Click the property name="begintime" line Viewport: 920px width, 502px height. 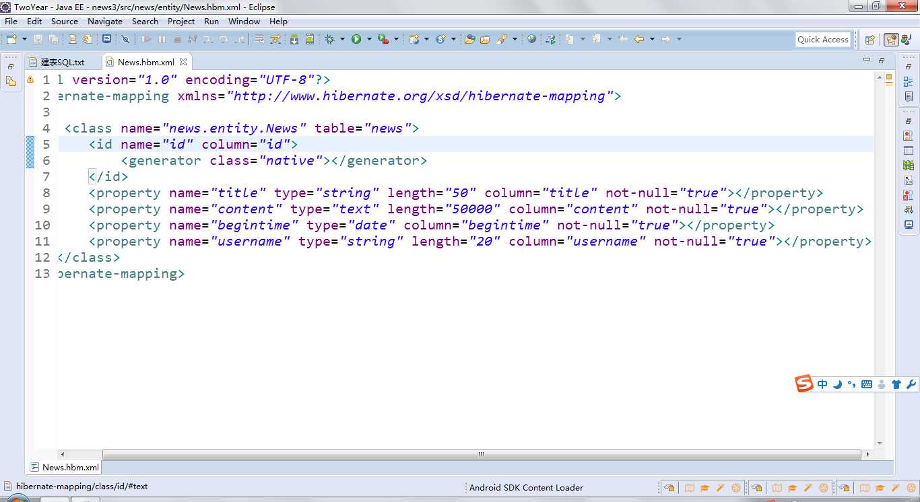pos(432,225)
